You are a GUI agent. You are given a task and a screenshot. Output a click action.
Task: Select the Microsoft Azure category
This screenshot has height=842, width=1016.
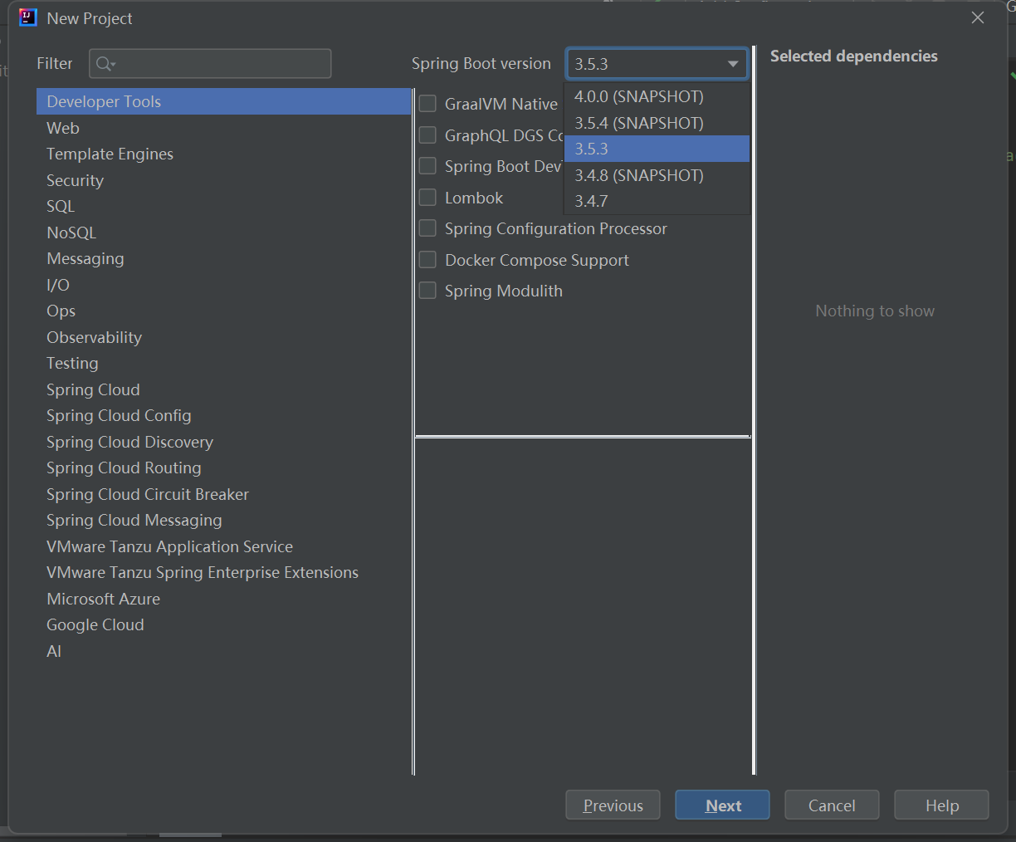coord(223,599)
